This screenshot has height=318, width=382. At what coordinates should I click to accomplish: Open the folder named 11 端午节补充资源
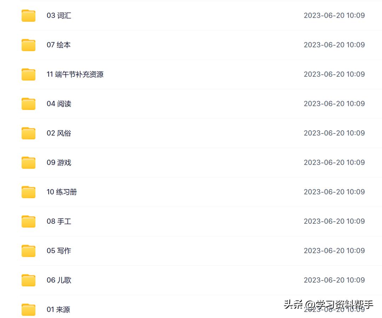tap(75, 74)
